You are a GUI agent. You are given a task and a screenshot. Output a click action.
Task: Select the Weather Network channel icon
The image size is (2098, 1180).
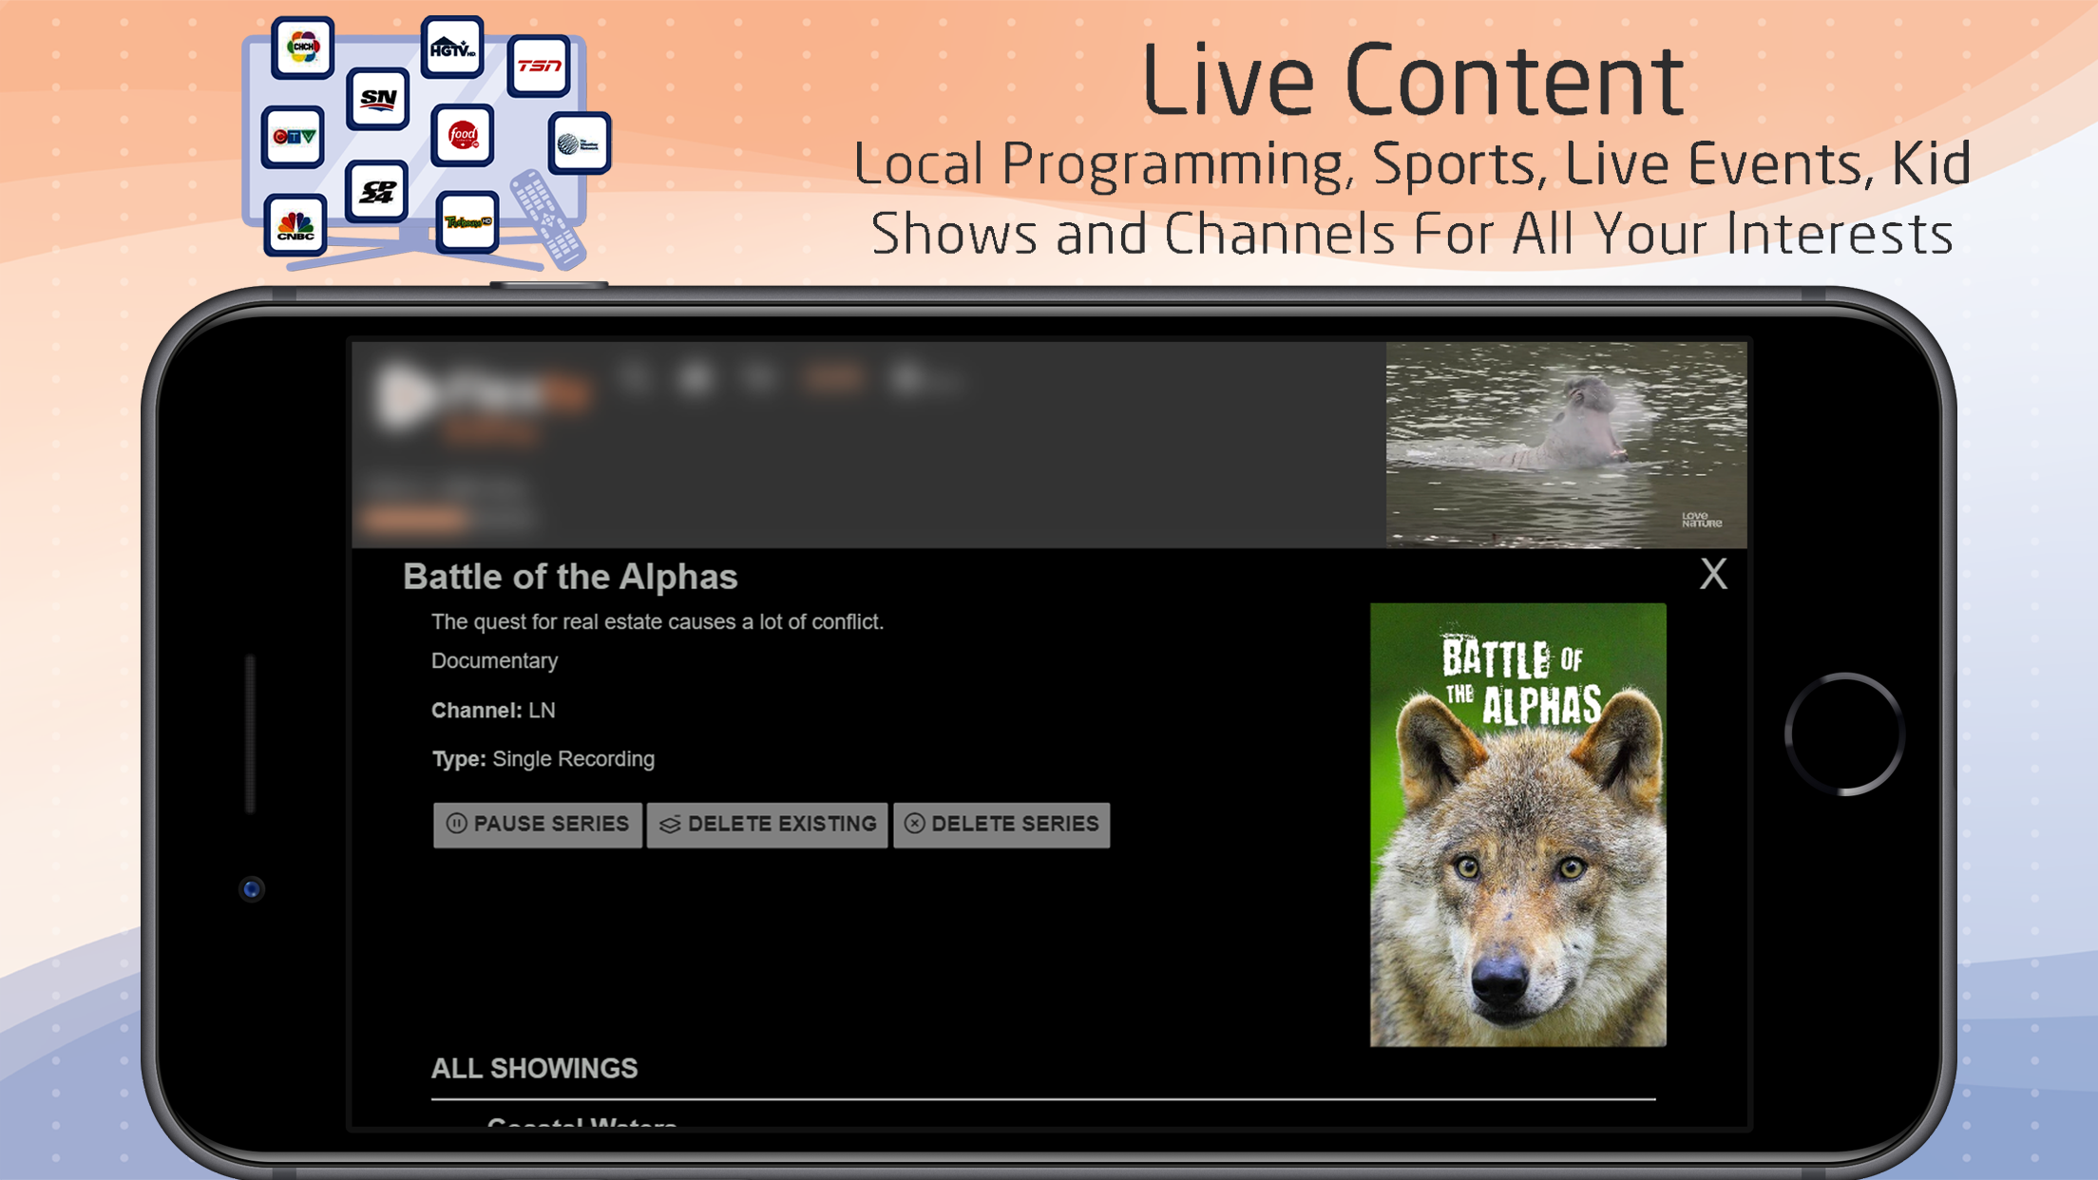point(580,143)
